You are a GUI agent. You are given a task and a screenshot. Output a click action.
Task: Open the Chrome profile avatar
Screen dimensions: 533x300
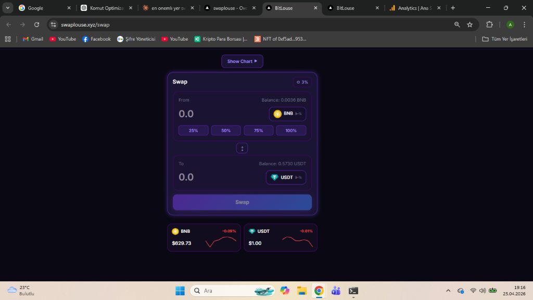(510, 24)
